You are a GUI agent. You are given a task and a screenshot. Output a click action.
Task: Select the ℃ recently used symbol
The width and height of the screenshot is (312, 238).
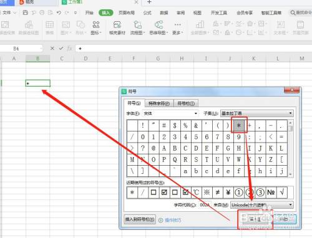click(x=196, y=193)
